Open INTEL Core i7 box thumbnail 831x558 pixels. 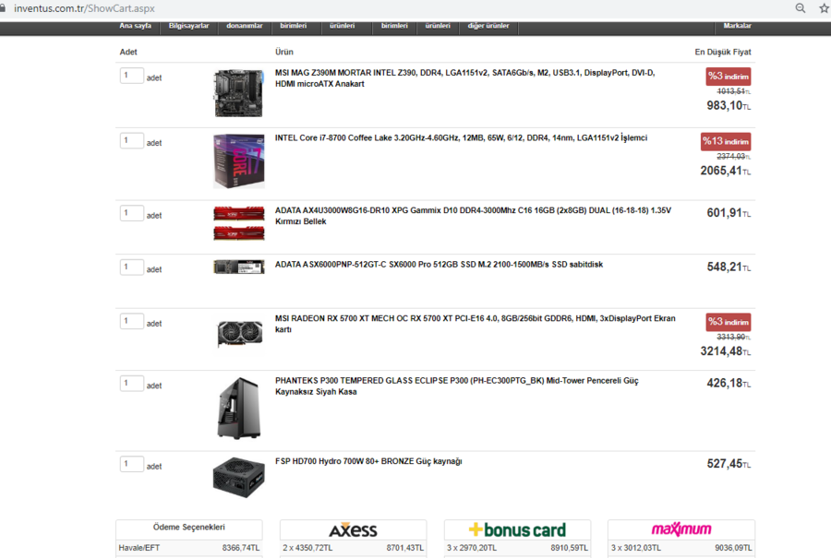(x=238, y=160)
